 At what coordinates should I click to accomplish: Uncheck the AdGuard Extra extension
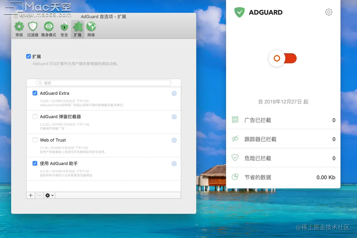pyautogui.click(x=35, y=93)
